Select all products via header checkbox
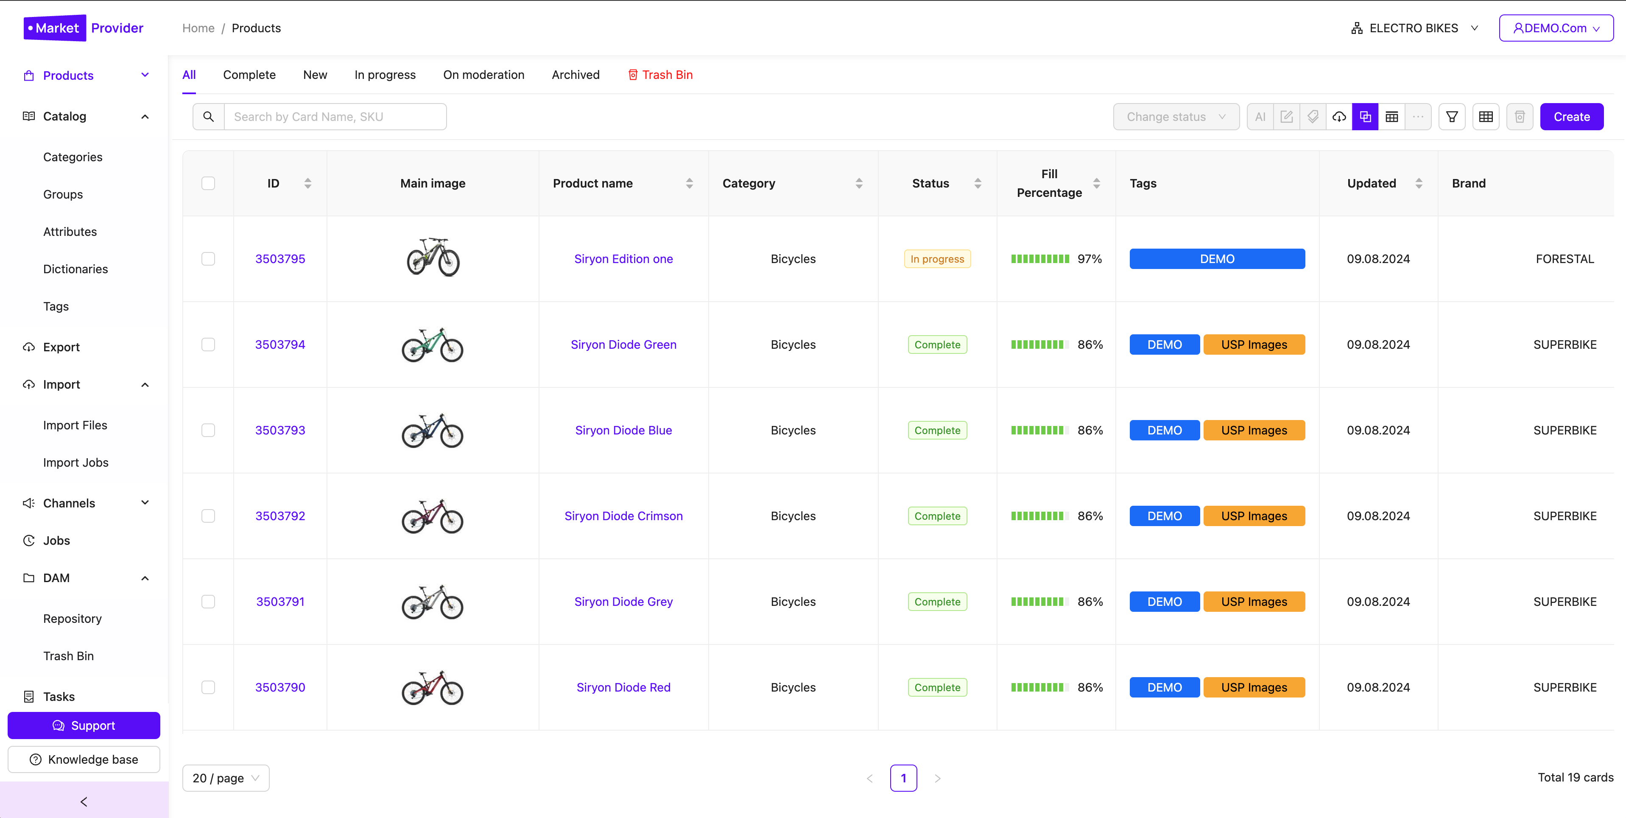This screenshot has height=818, width=1626. pos(208,183)
